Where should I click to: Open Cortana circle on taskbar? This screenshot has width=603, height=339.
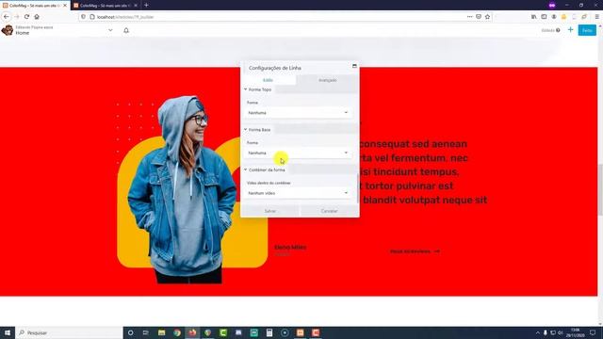(x=130, y=332)
